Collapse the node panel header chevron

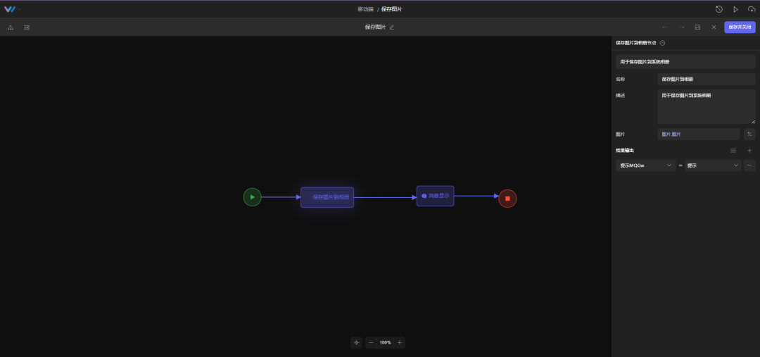coord(662,43)
